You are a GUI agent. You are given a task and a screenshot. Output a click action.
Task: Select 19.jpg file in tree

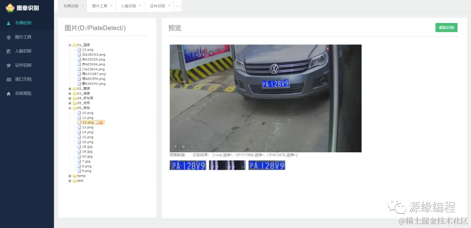(87, 151)
